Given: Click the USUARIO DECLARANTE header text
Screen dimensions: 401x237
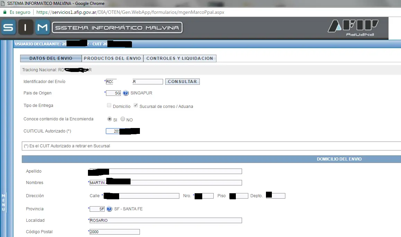Looking at the screenshot, I should tap(73, 44).
